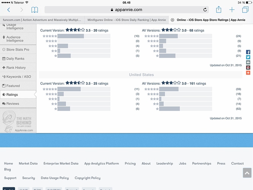Open the Partnerships footer link
253x190 pixels.
coord(202,163)
